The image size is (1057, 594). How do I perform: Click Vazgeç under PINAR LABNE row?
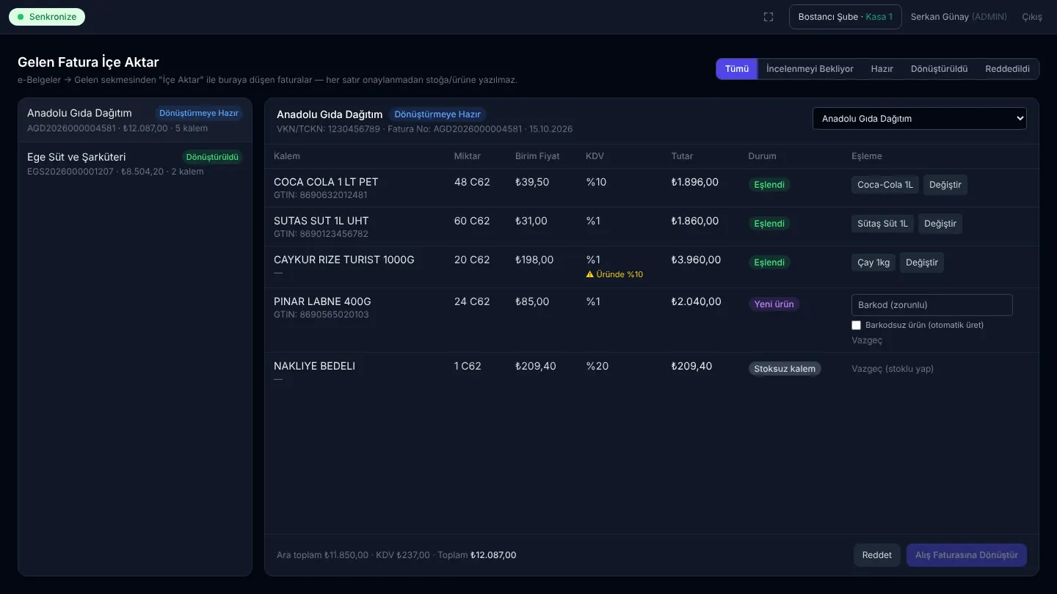tap(867, 340)
